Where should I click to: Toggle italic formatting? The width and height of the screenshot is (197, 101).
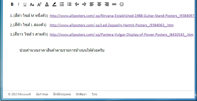pyautogui.click(x=18, y=4)
